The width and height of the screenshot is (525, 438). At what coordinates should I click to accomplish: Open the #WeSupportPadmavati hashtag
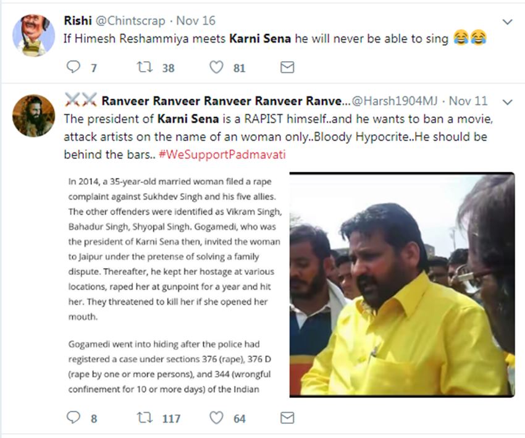pos(222,154)
